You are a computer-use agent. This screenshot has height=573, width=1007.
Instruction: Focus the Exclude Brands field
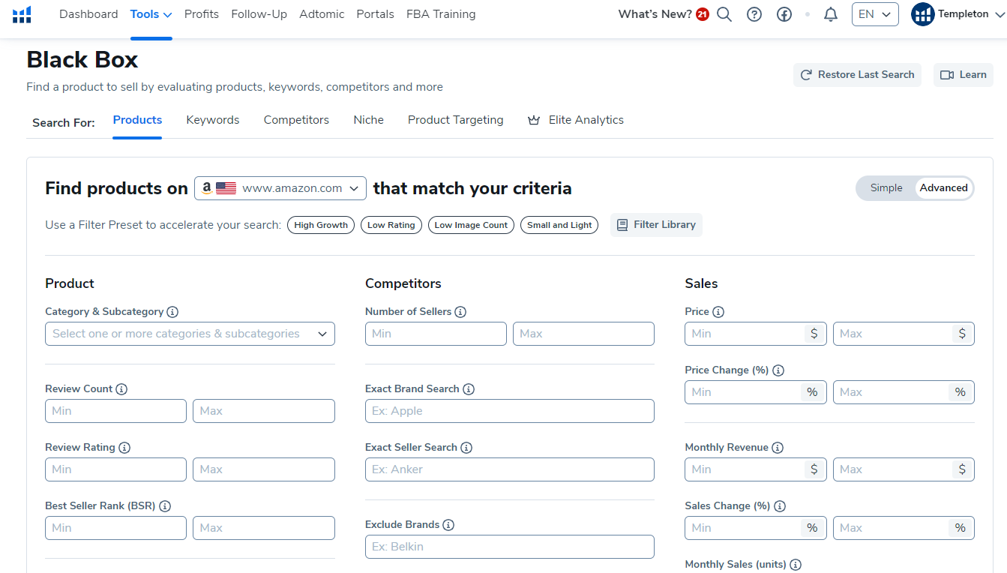tap(510, 547)
